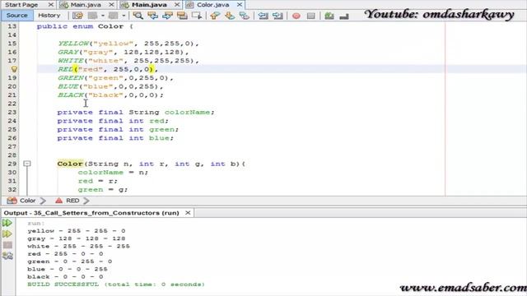Click YELLOW enum constant on line 15

click(73, 44)
